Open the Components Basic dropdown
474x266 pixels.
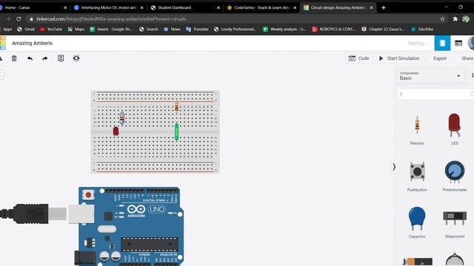pos(430,75)
